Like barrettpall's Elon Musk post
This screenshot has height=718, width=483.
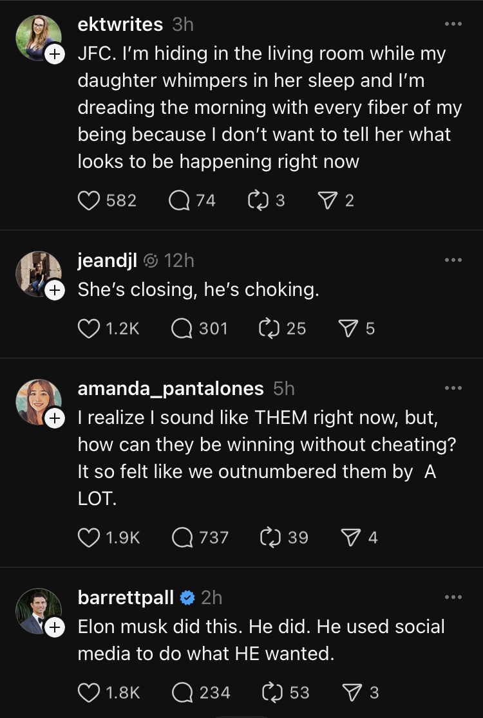coord(90,692)
